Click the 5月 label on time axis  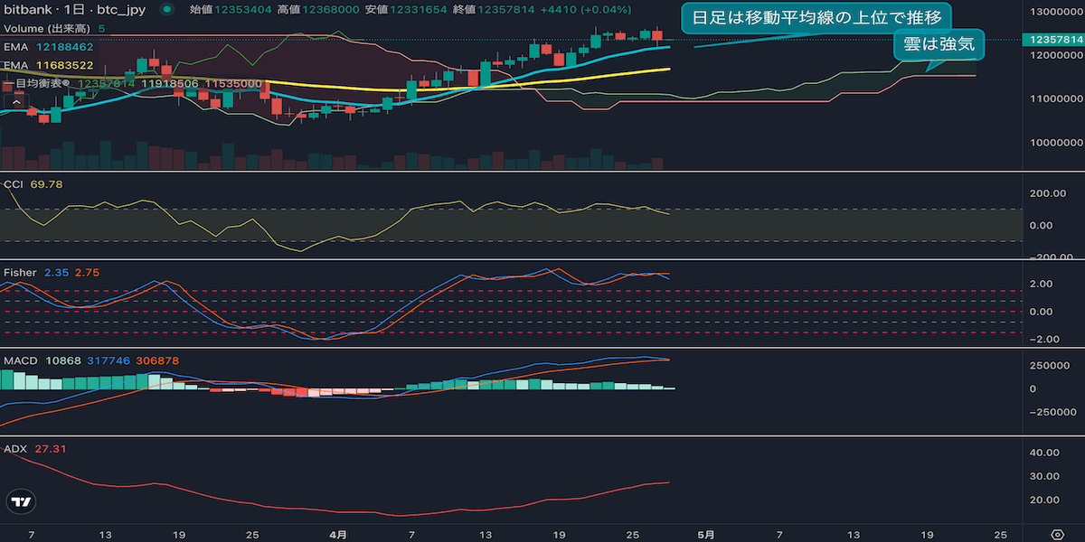[x=710, y=534]
